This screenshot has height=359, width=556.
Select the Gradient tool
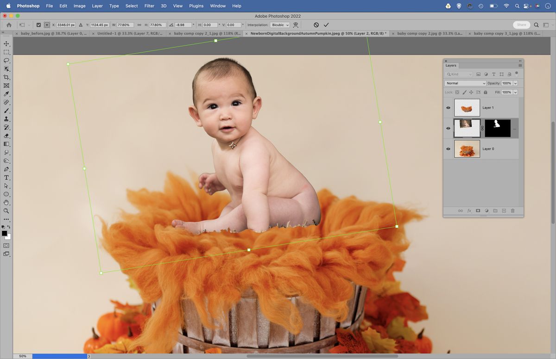(6, 144)
